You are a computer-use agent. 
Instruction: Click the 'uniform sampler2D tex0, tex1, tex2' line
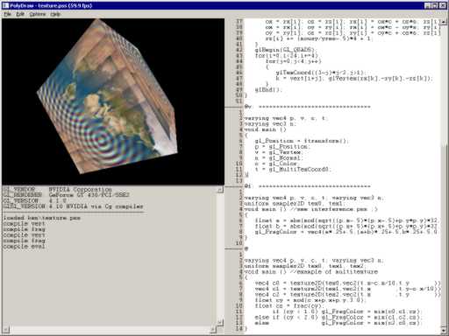(304, 266)
